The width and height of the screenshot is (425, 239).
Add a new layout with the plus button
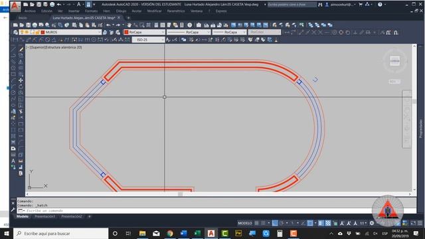[x=89, y=216]
